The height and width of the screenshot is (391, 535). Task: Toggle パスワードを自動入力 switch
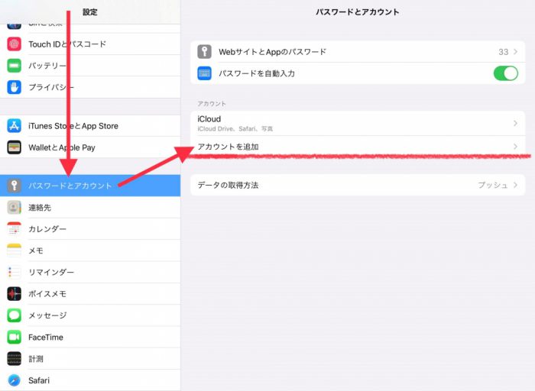click(x=506, y=73)
